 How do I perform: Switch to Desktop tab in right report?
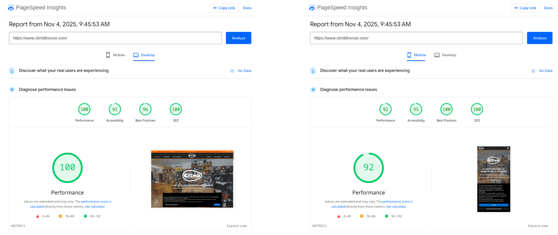(445, 55)
